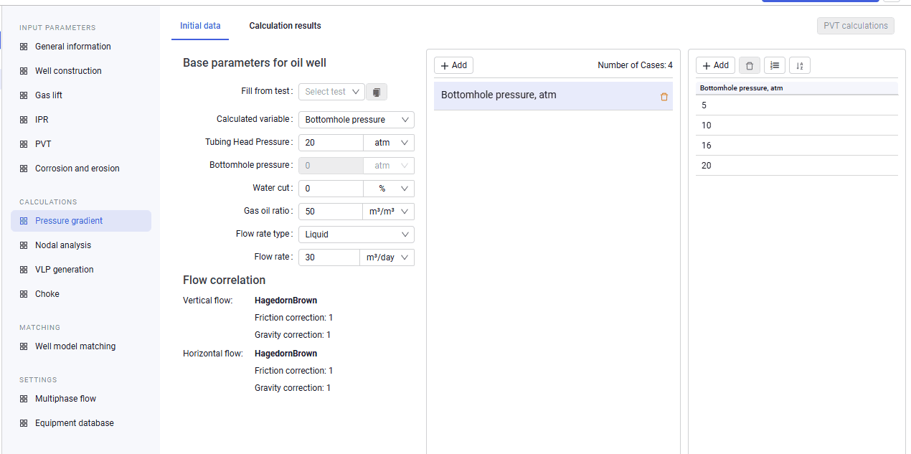Open VLP generation calculation
Screen dimensions: 911x454
(x=65, y=270)
